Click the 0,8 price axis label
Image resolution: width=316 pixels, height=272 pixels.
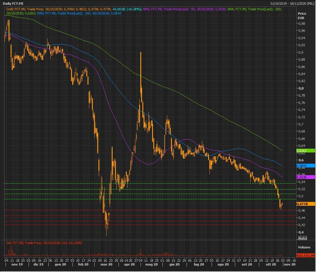pos(301,88)
